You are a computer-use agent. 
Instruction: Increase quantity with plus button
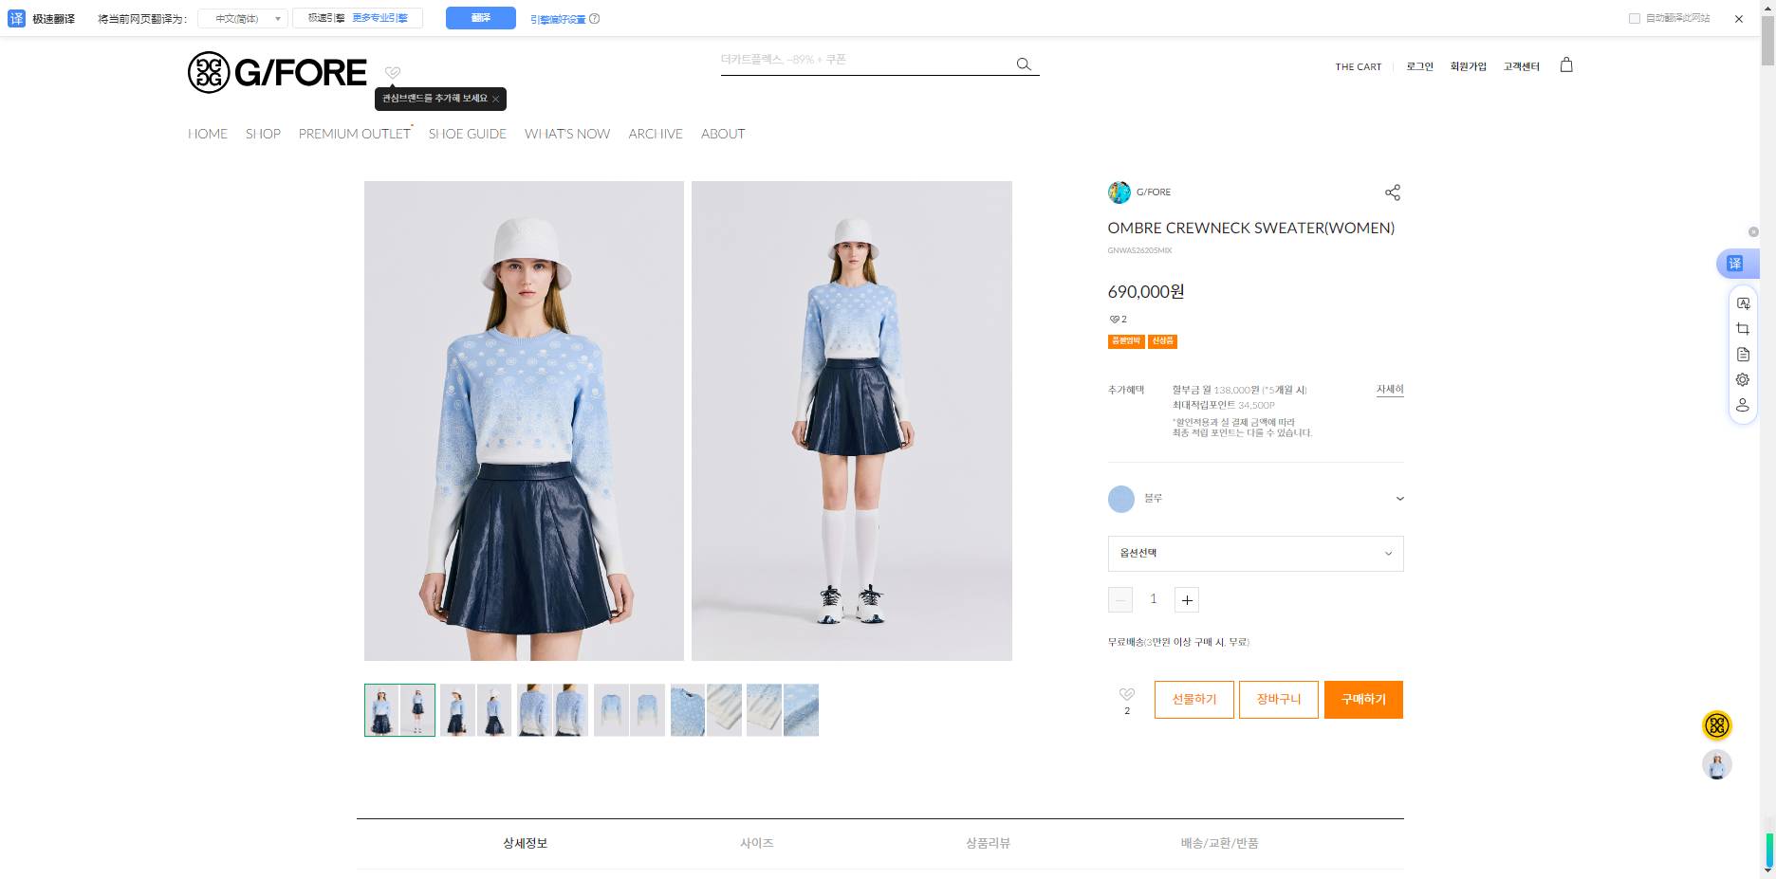(x=1187, y=599)
